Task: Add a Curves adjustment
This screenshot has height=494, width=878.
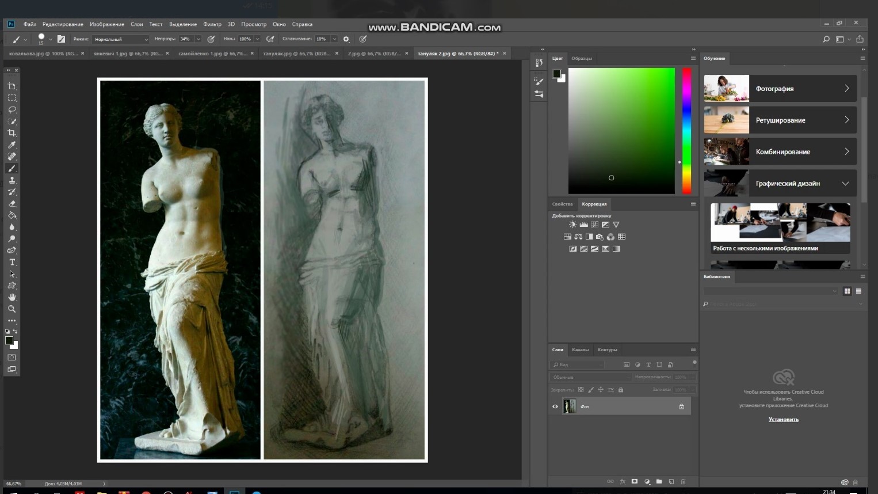Action: point(594,225)
